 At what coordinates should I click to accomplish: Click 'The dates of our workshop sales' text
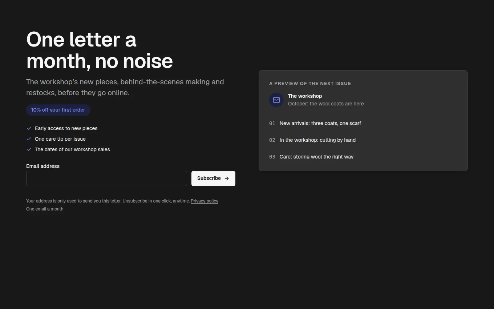[x=72, y=149]
